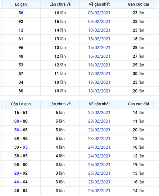
Task: Click the Cặp Lo gan column header
Action: click(21, 104)
